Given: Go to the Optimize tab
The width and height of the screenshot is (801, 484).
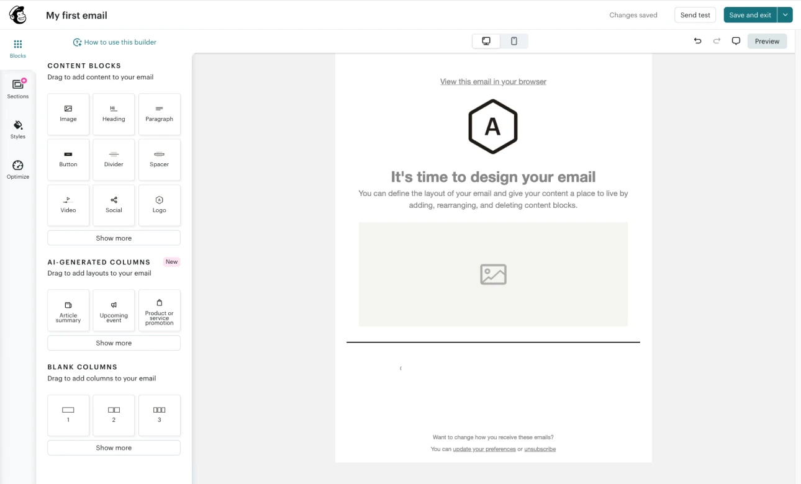Looking at the screenshot, I should click(x=18, y=169).
